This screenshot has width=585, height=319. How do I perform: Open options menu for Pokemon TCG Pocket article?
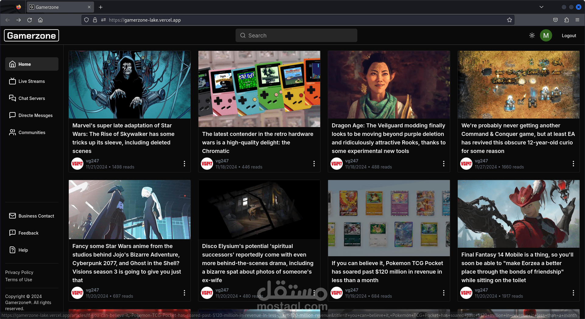pos(444,293)
